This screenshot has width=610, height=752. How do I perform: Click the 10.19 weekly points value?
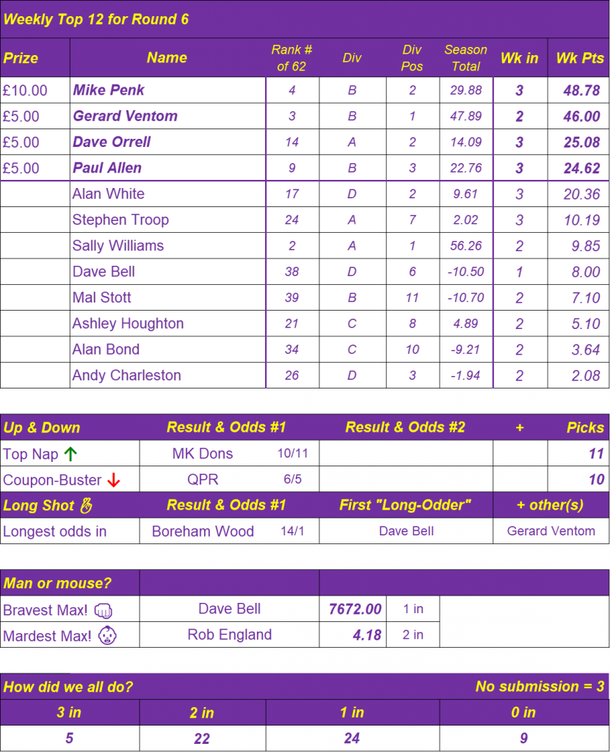coord(581,220)
